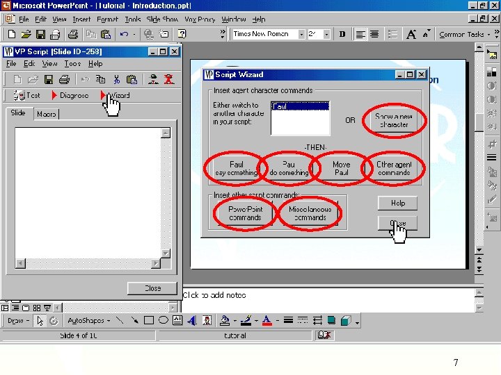Click Miscellaneous commands button
The image size is (501, 375).
pyautogui.click(x=310, y=213)
